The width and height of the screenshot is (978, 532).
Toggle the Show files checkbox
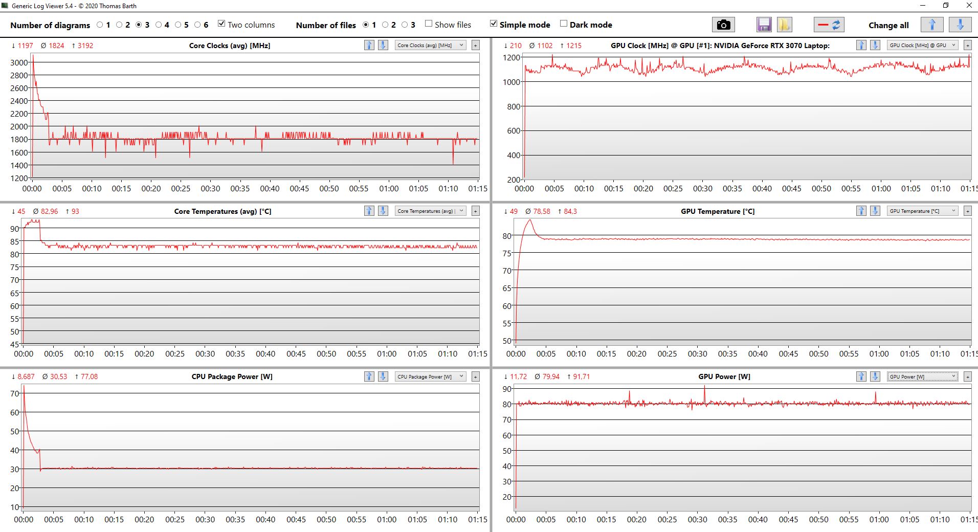pos(429,24)
